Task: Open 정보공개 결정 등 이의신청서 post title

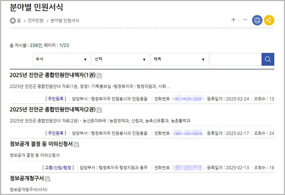Action: pos(41,144)
